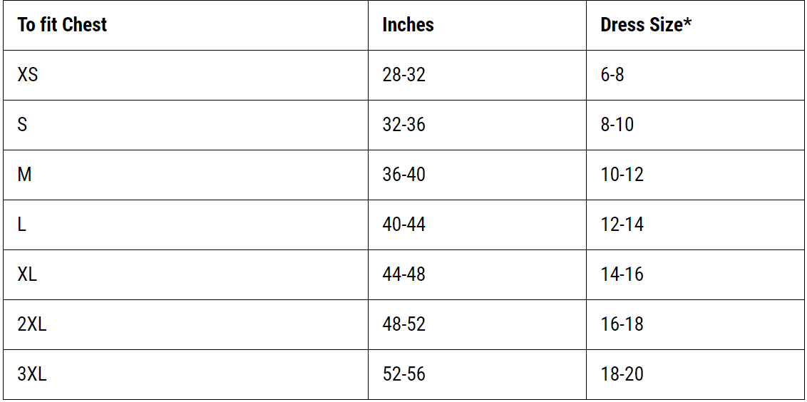Click the 14-16 dress size value
This screenshot has width=807, height=402.
622,274
